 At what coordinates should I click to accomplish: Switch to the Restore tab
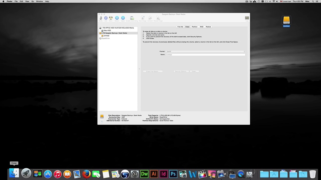tap(208, 27)
